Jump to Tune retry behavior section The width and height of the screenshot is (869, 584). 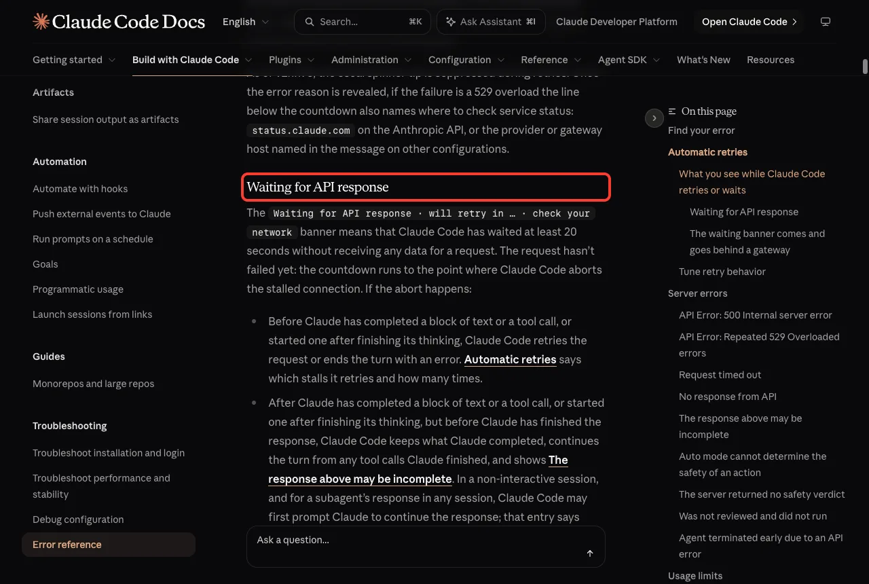point(722,272)
